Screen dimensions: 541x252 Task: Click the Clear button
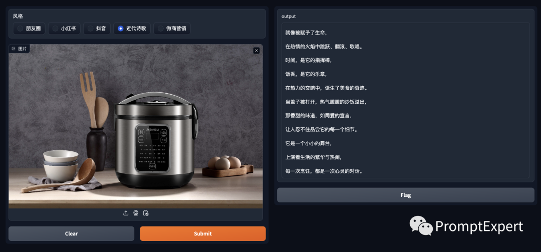[x=72, y=233]
